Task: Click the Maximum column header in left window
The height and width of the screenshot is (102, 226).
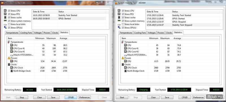Action: click(51, 38)
